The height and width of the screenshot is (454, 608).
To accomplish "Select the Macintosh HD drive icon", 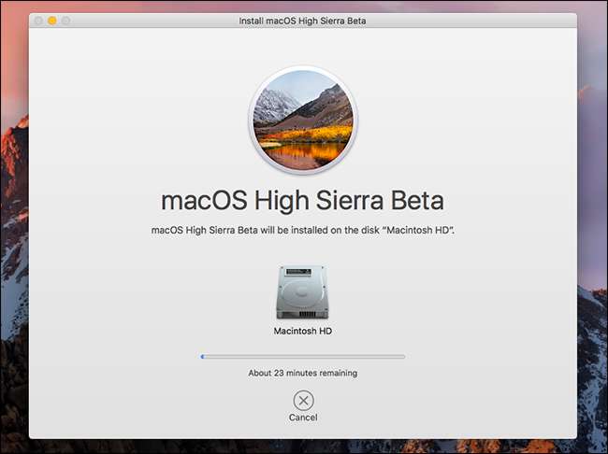I will (303, 291).
